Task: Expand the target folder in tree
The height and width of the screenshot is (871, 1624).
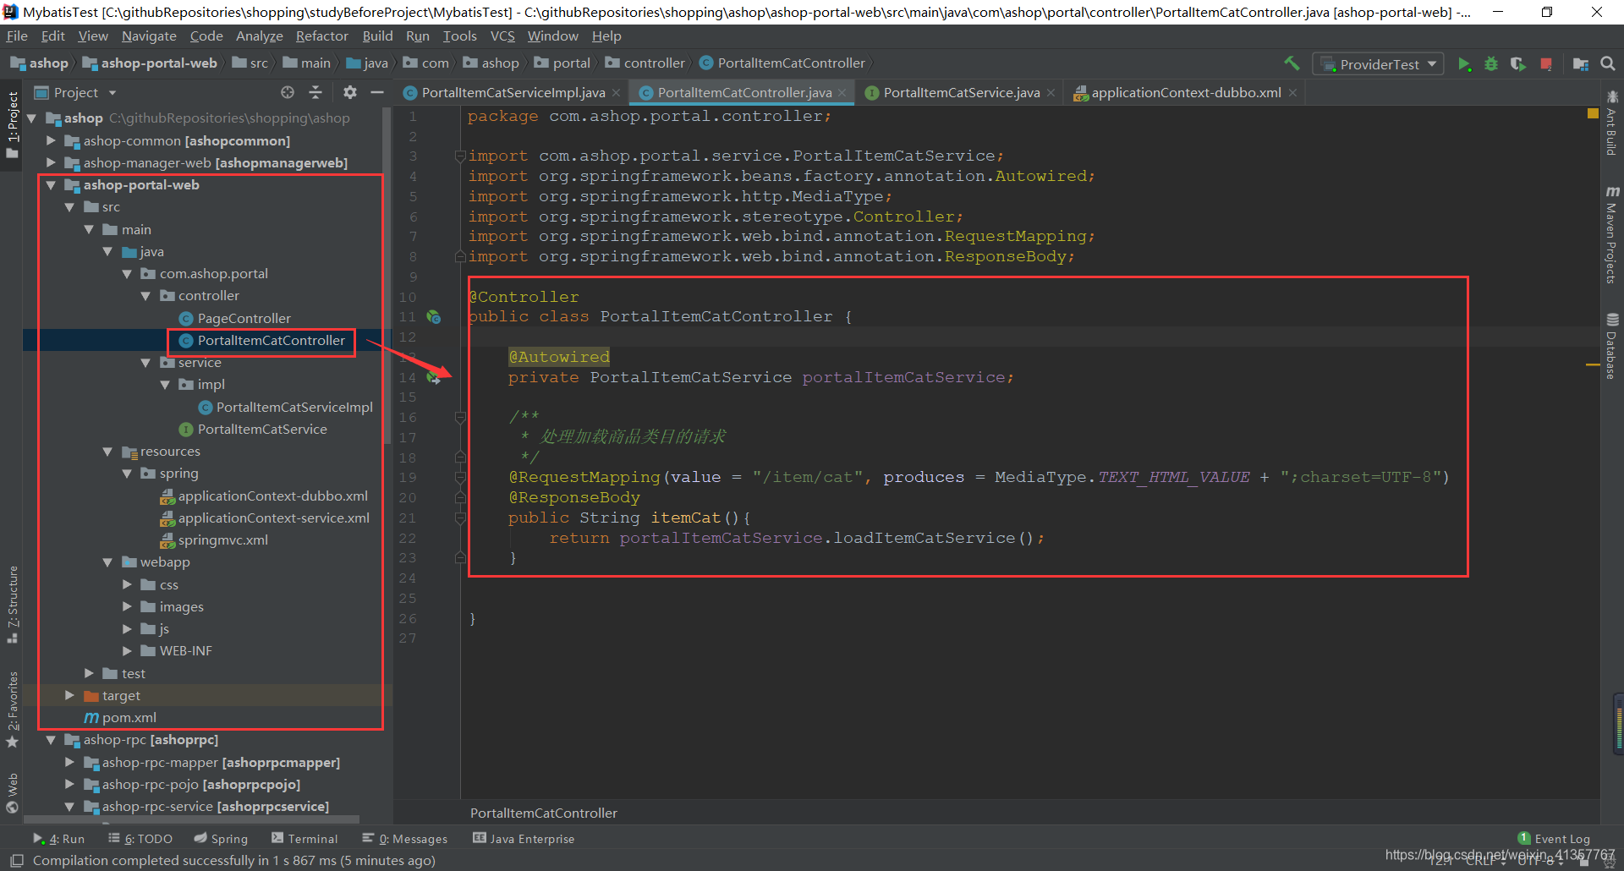Action: click(x=70, y=695)
